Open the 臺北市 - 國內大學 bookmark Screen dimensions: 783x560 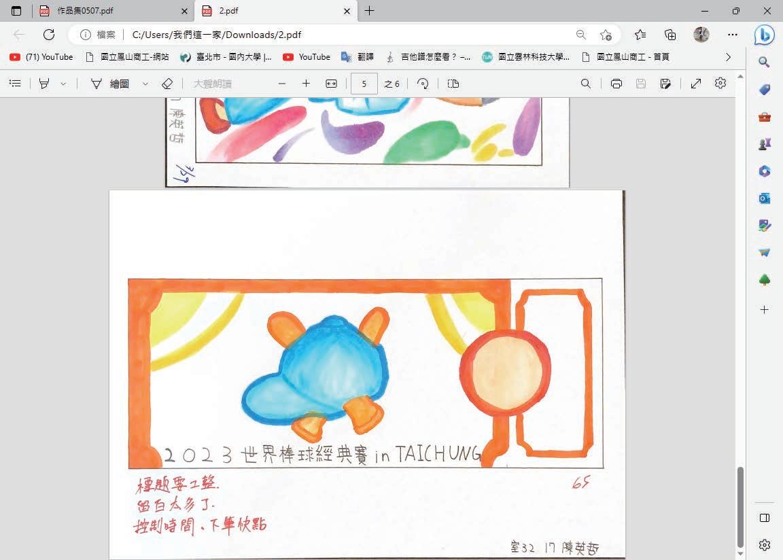(226, 57)
